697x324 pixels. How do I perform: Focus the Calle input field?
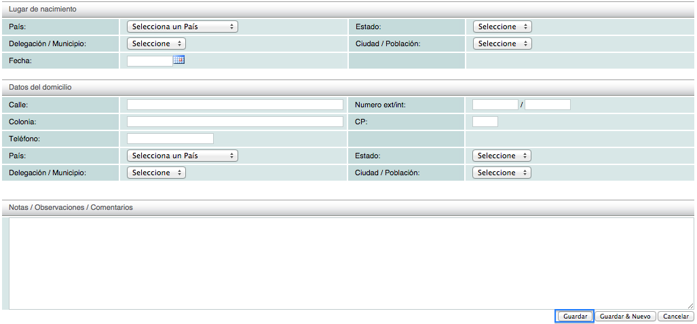[235, 105]
